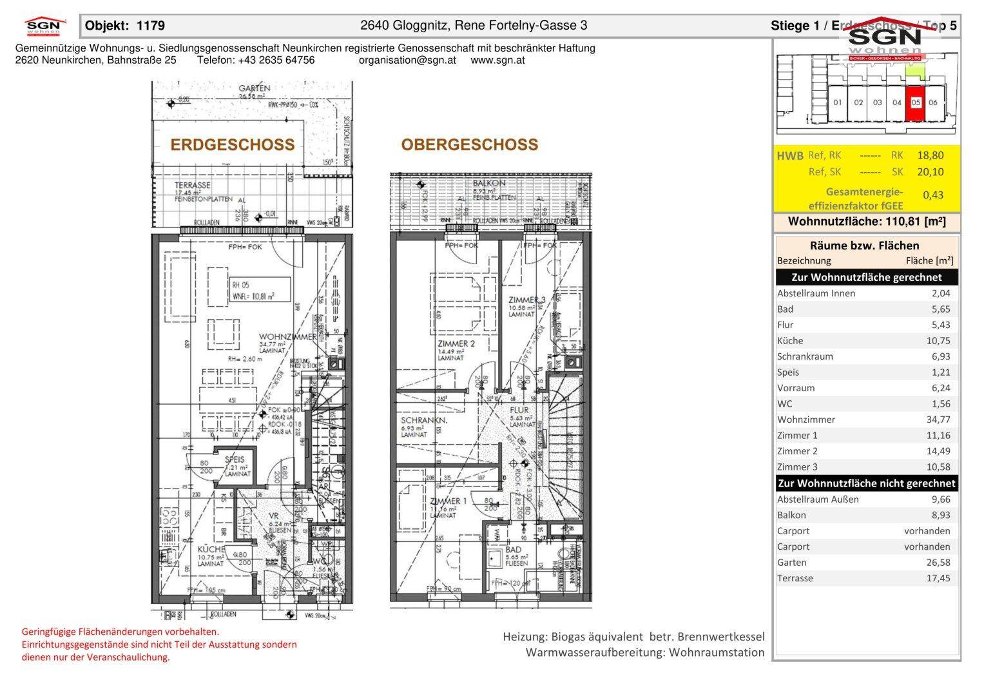Click the red 'Geringfügige Flächenänderungen vorbehalten.' note
This screenshot has height=696, width=984.
pyautogui.click(x=120, y=632)
